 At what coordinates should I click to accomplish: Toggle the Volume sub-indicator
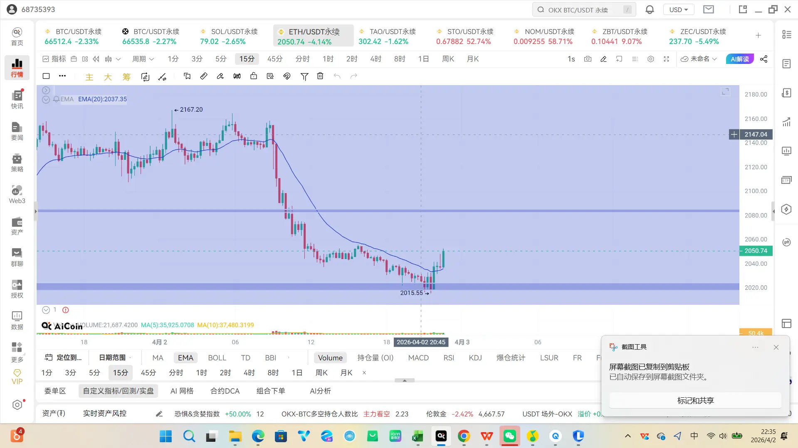click(330, 358)
